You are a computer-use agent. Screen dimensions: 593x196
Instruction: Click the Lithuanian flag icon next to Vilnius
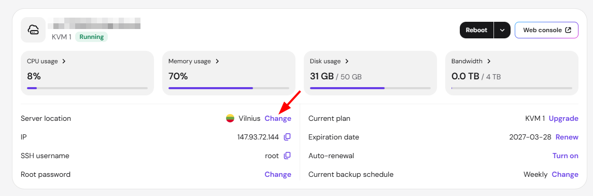coord(230,118)
